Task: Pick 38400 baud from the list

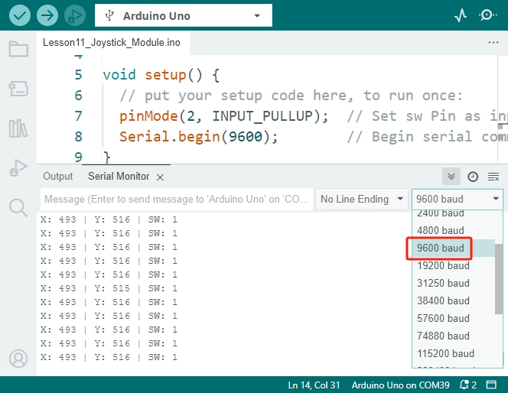Action: pos(453,300)
